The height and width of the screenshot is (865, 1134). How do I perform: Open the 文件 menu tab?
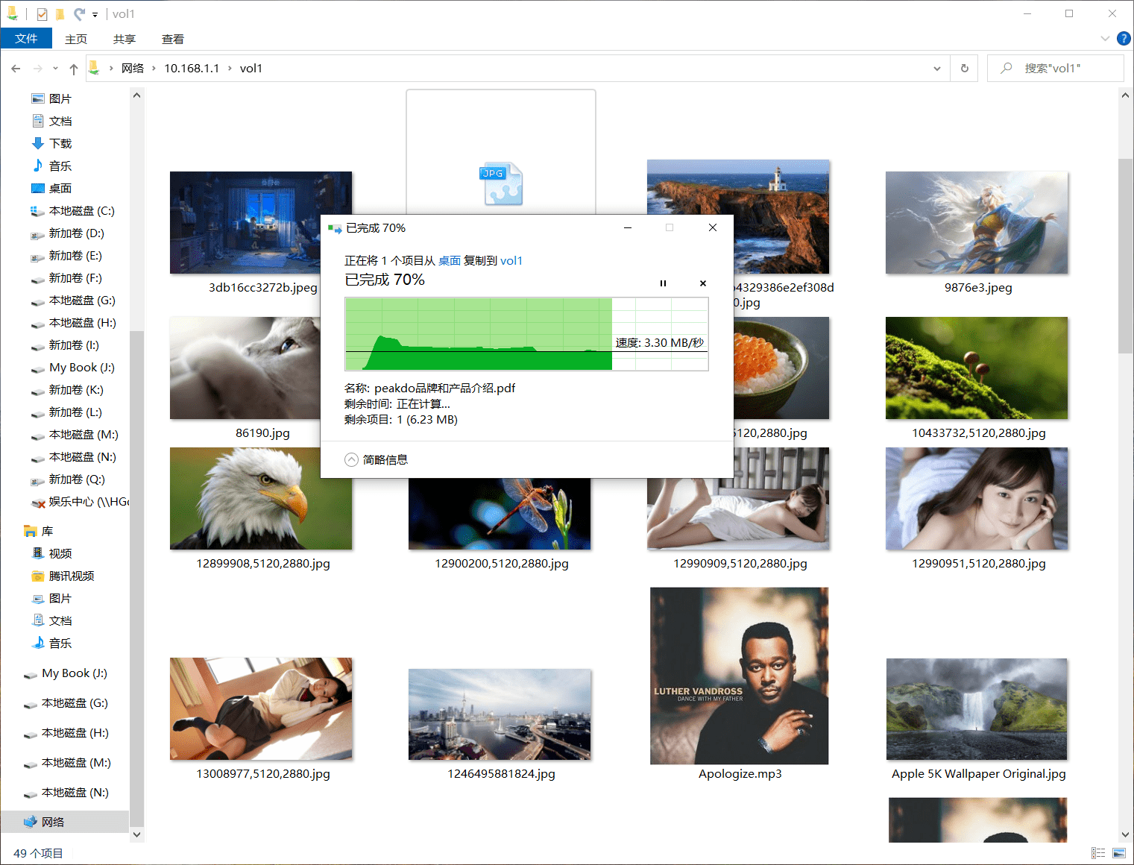click(26, 39)
